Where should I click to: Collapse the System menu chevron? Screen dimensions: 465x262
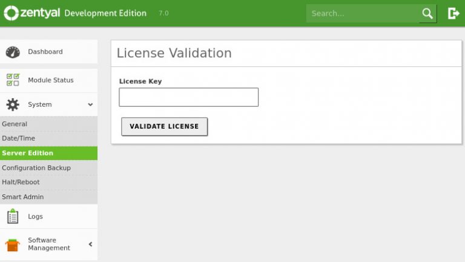click(x=90, y=104)
